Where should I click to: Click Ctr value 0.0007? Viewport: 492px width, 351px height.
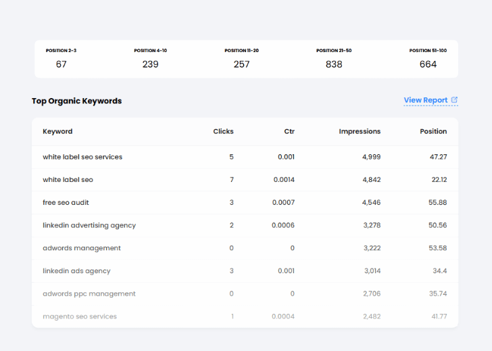click(283, 202)
